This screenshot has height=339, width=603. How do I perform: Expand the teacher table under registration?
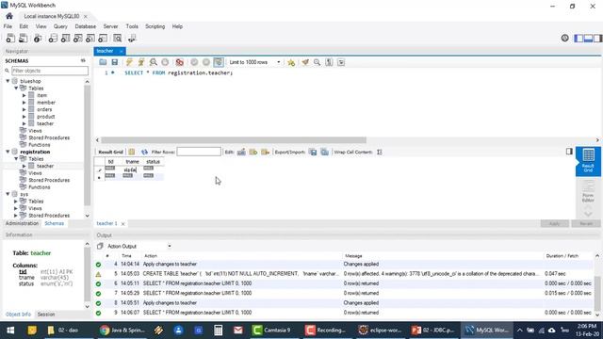24,166
